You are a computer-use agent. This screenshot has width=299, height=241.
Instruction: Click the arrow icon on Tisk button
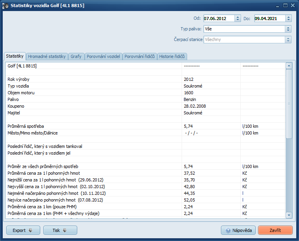point(65,230)
